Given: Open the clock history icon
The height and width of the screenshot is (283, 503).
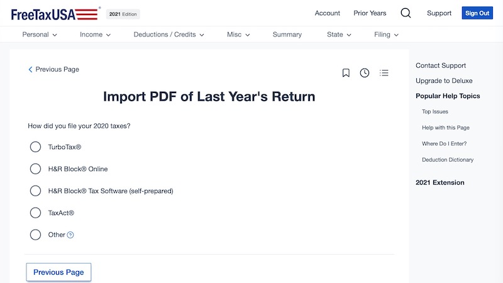Looking at the screenshot, I should point(365,73).
